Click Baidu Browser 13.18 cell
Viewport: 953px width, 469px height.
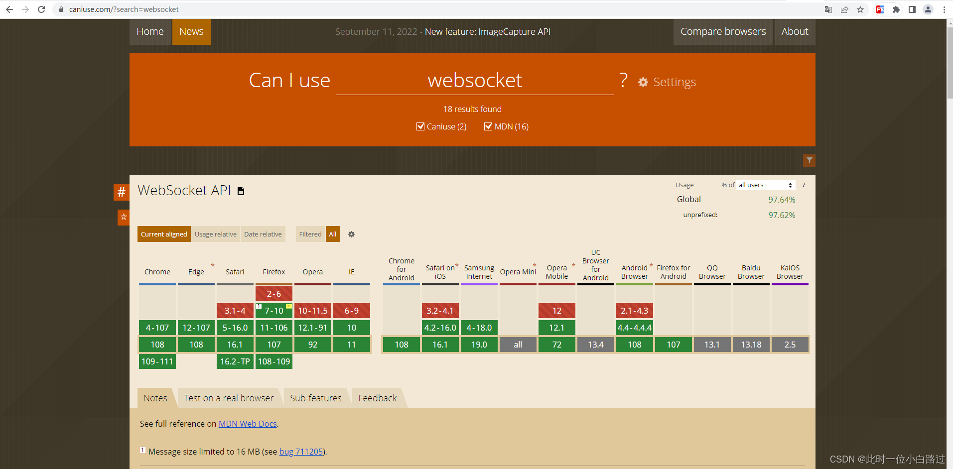click(751, 345)
